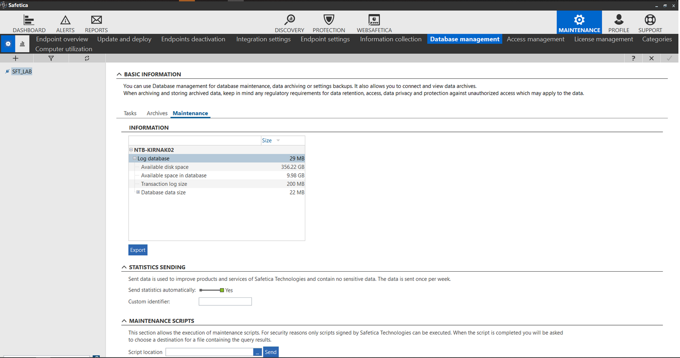Select the Available disk space row
Image resolution: width=680 pixels, height=358 pixels.
pyautogui.click(x=217, y=167)
